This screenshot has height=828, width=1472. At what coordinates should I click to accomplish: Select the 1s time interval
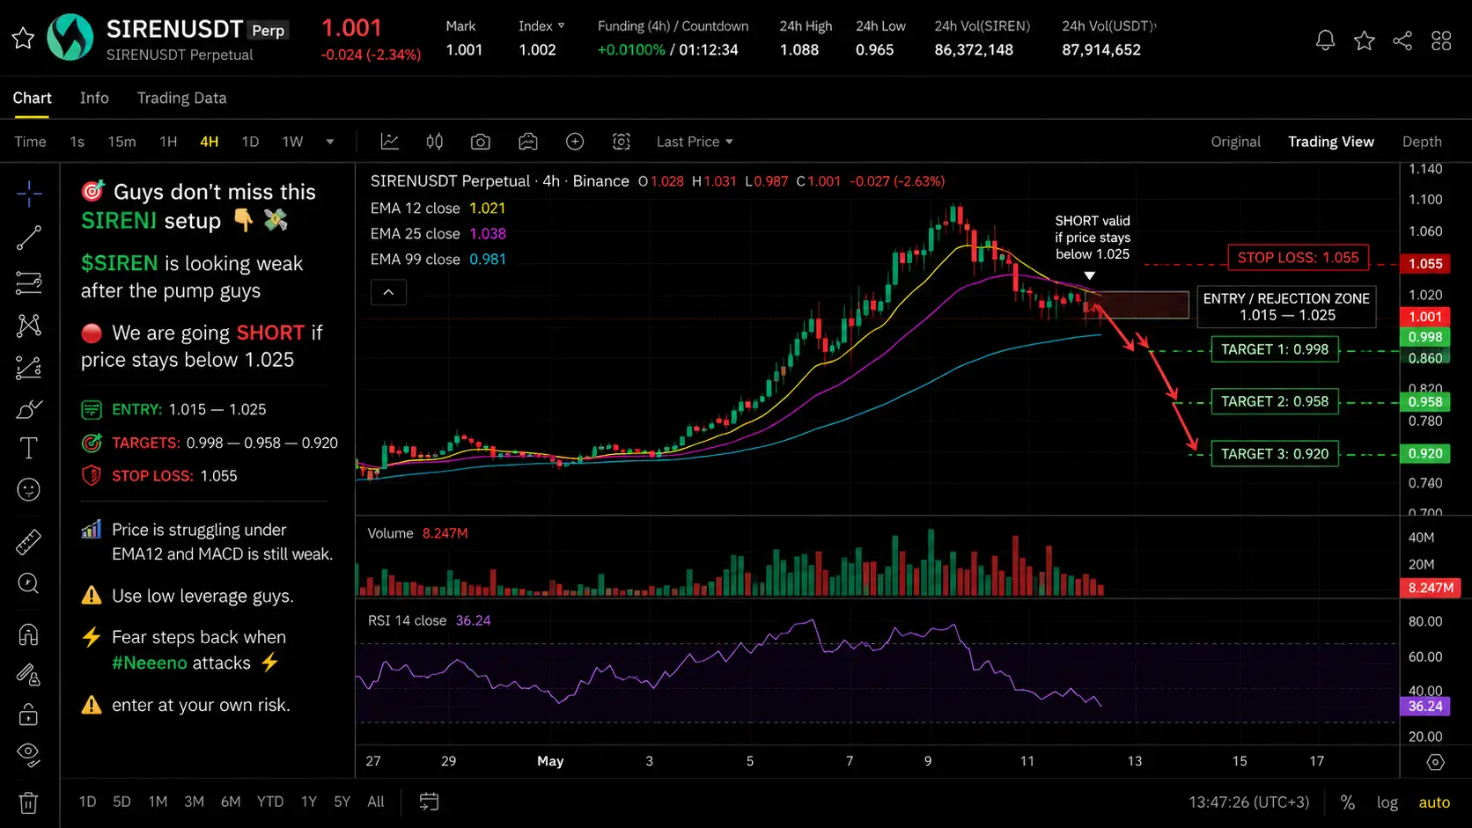(77, 142)
